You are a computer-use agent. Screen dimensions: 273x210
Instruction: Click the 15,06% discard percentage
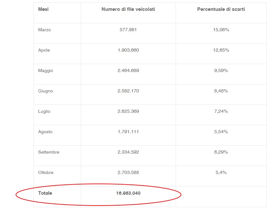pyautogui.click(x=221, y=30)
